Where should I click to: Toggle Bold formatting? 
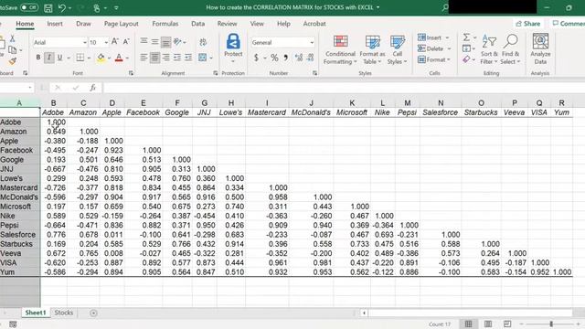coord(38,58)
